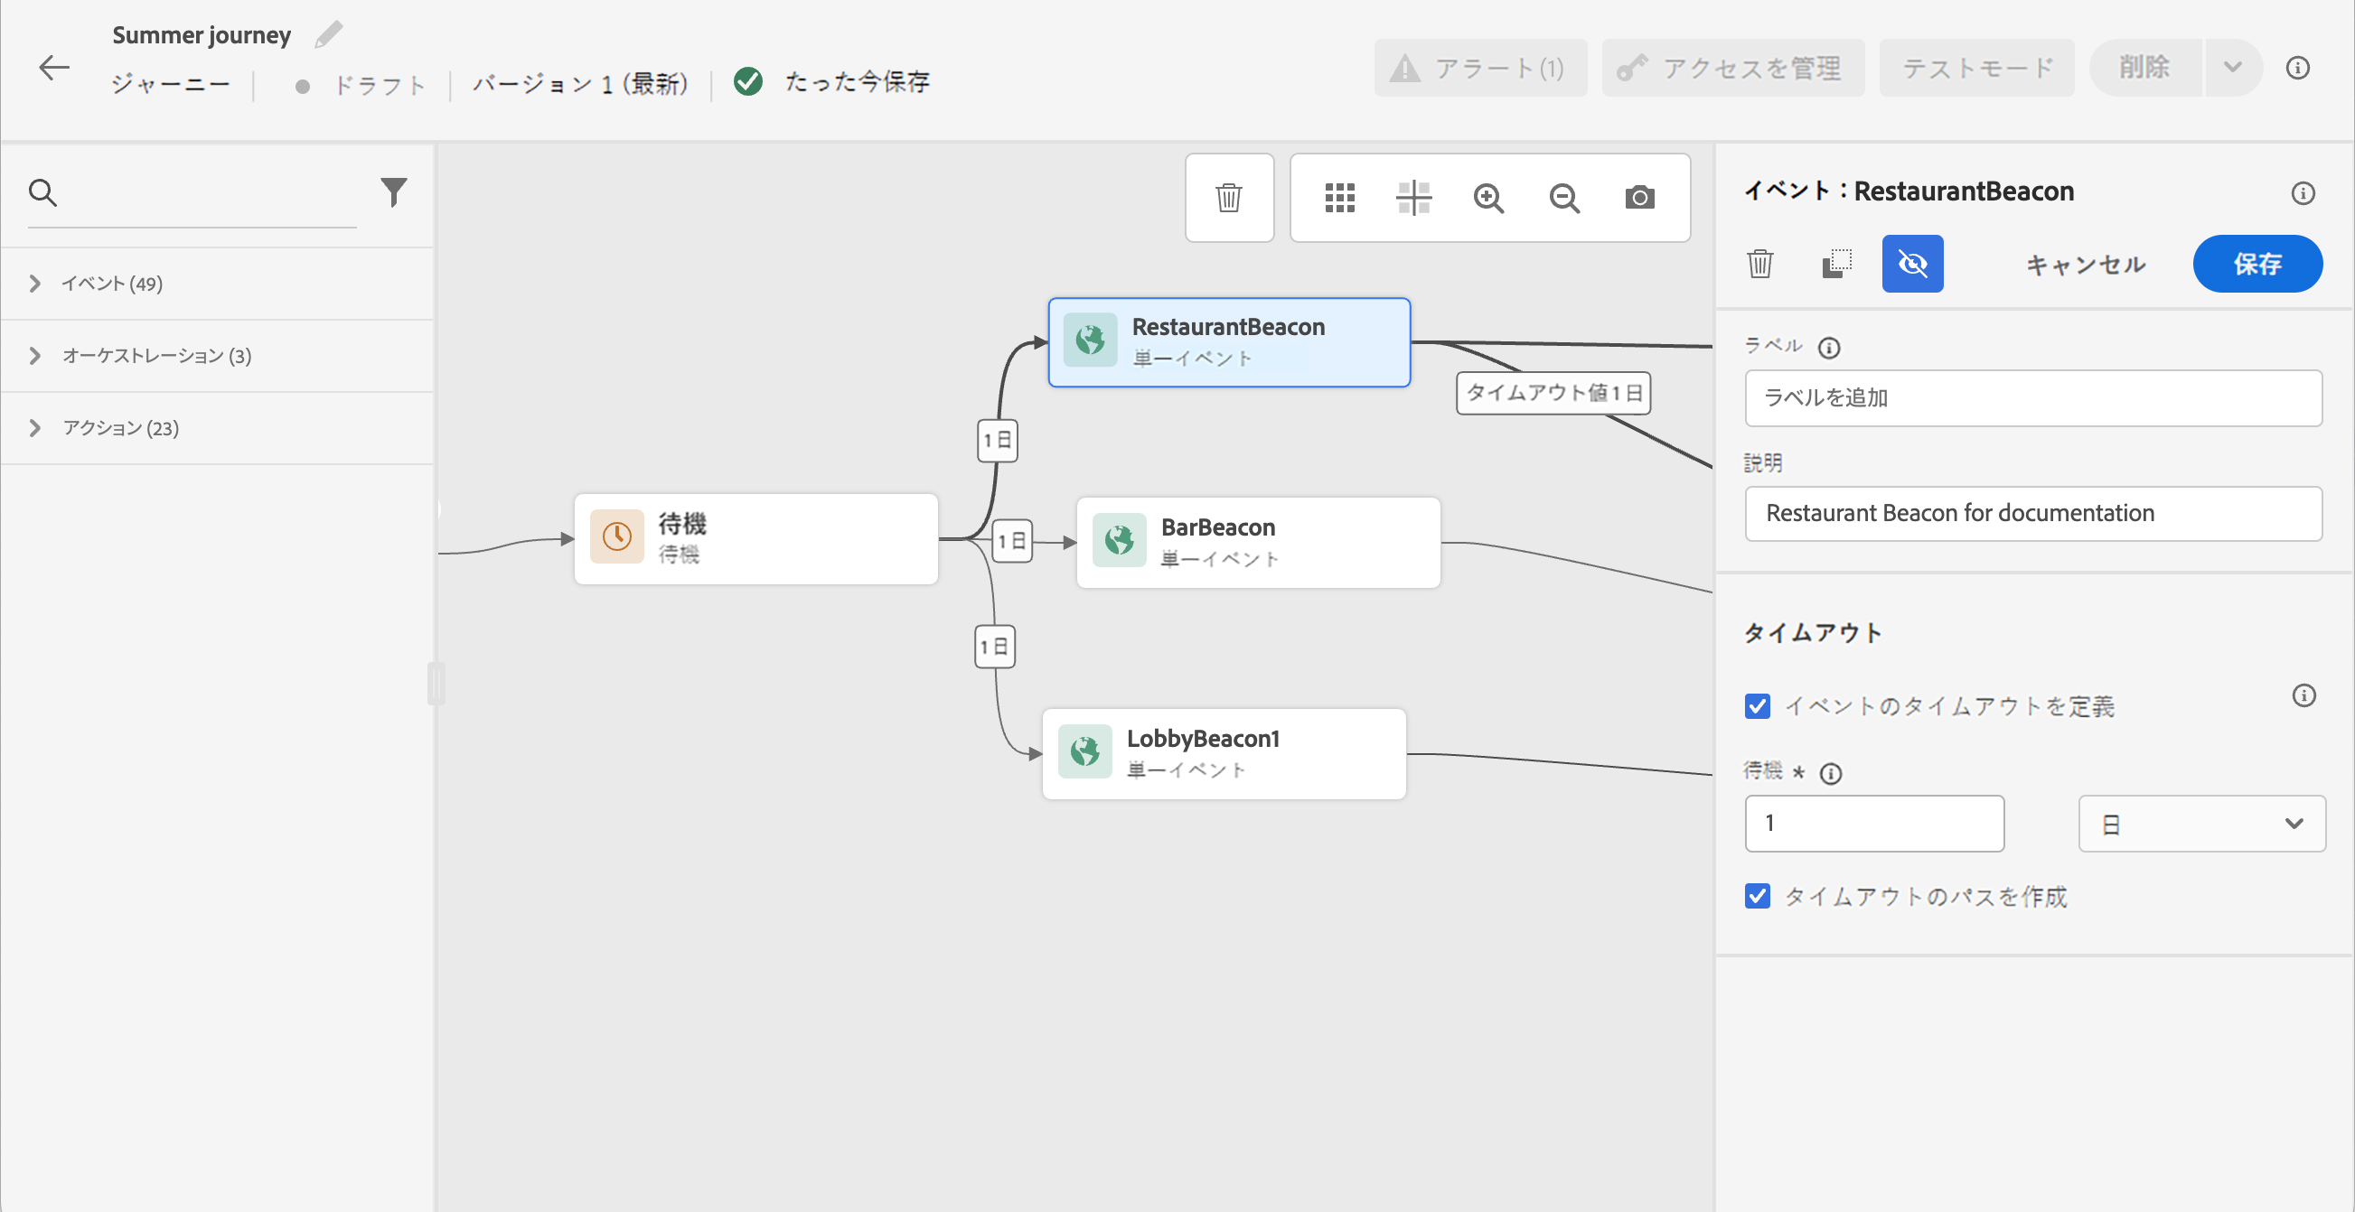Click the キャンセル button
This screenshot has height=1212, width=2355.
[x=2085, y=264]
